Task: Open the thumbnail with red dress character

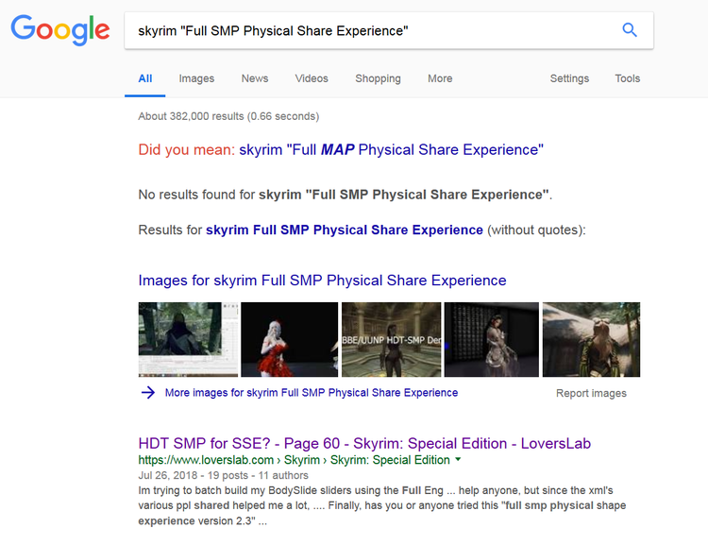Action: [290, 339]
